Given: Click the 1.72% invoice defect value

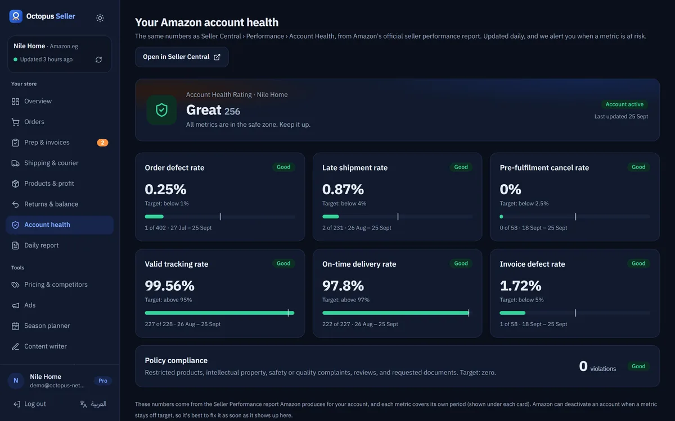Looking at the screenshot, I should tap(521, 286).
